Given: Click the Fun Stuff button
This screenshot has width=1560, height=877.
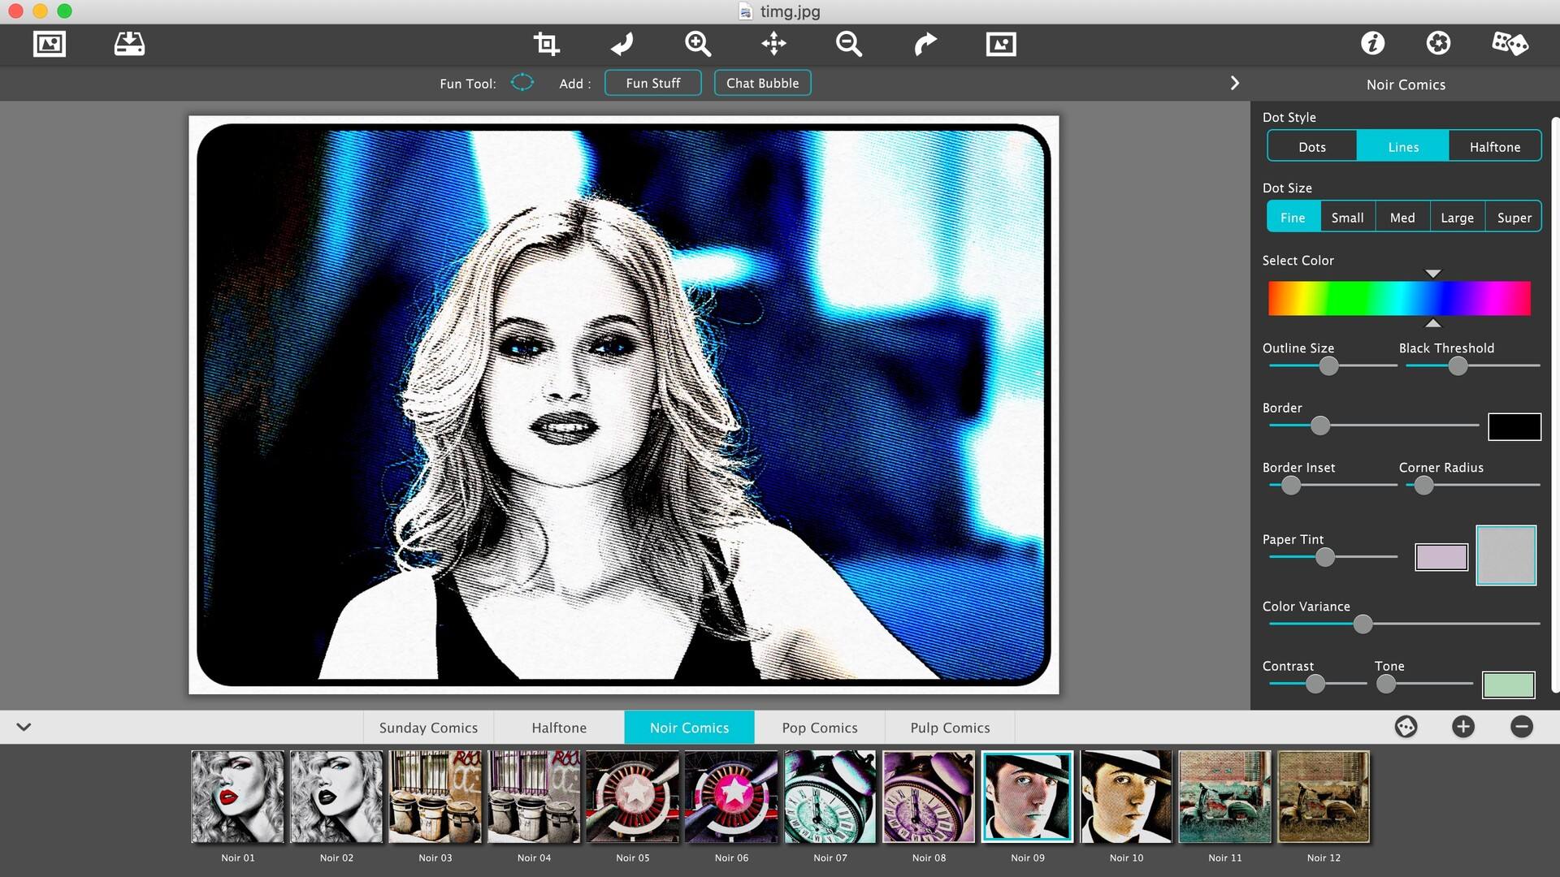Looking at the screenshot, I should pos(652,83).
